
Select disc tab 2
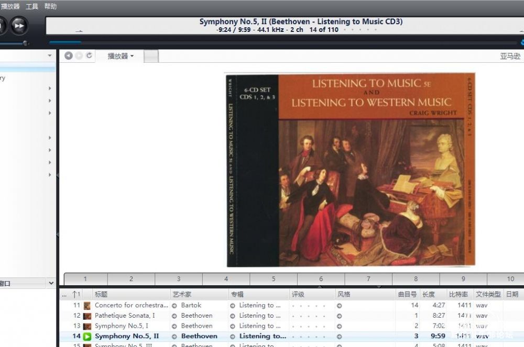click(x=132, y=278)
